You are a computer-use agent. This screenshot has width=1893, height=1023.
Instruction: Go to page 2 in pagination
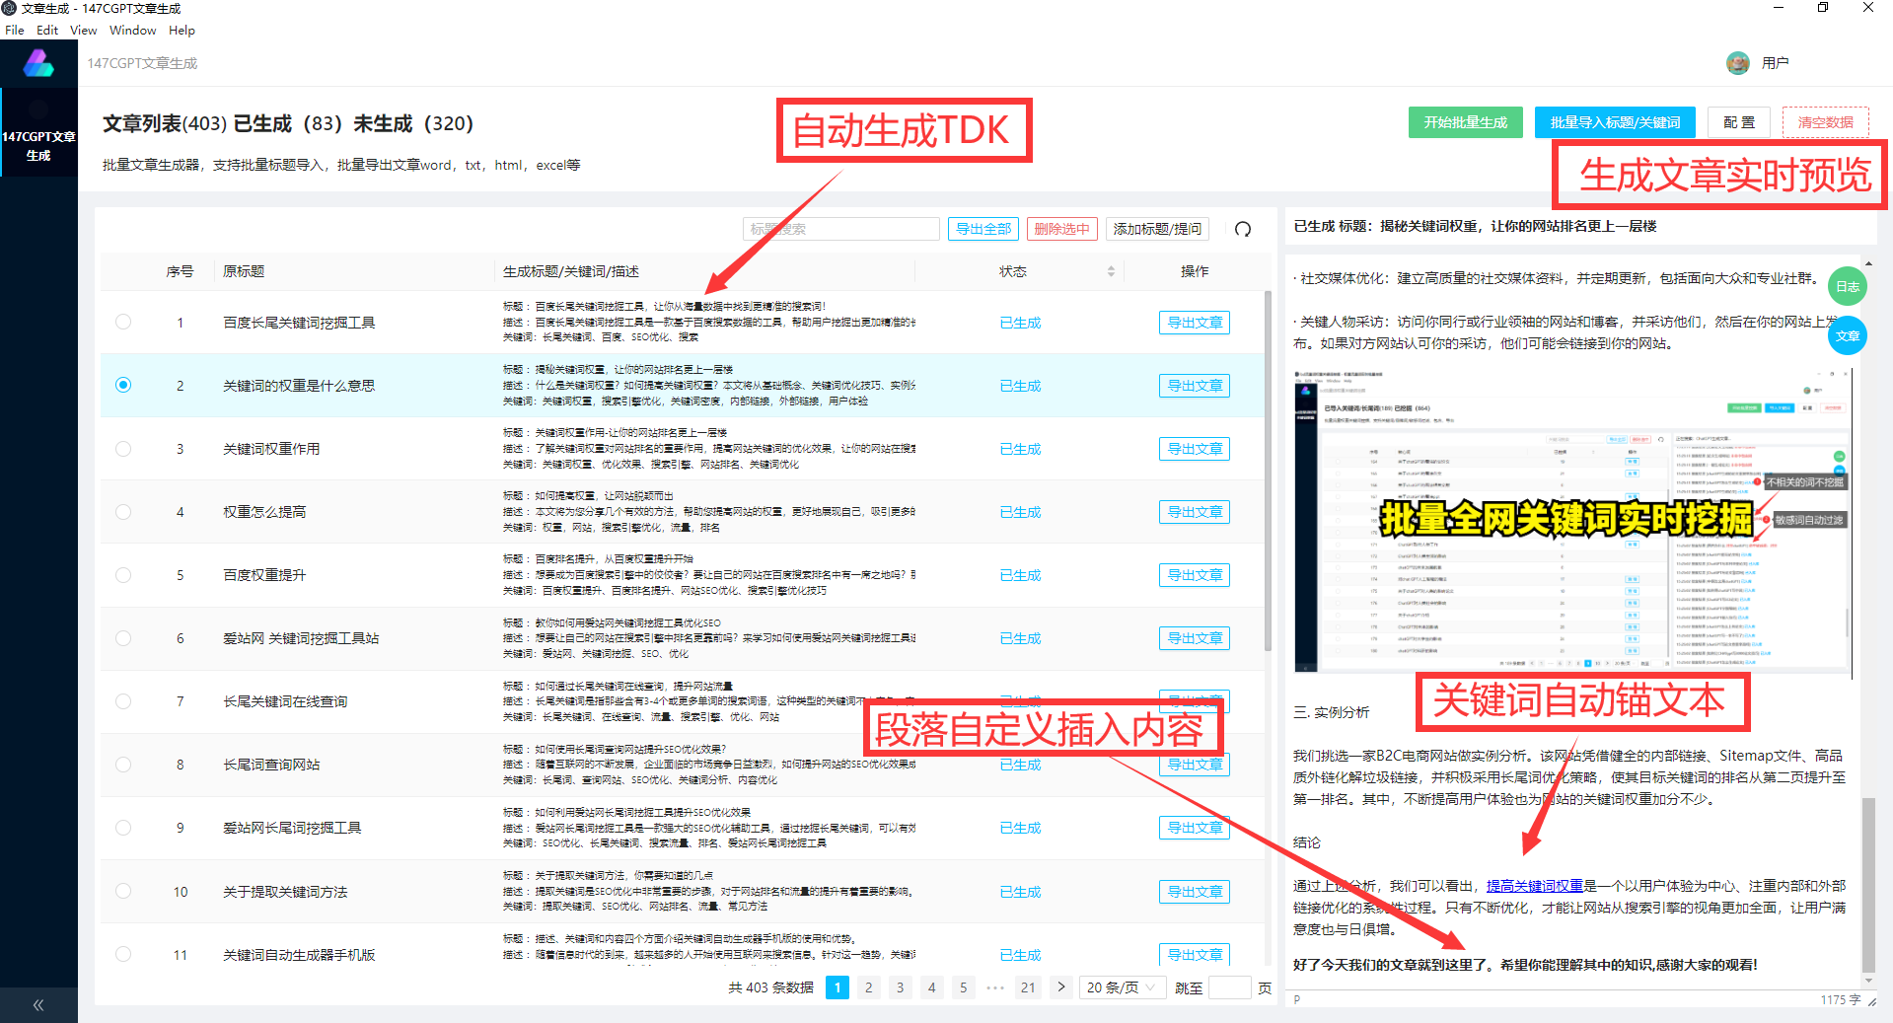[x=868, y=986]
